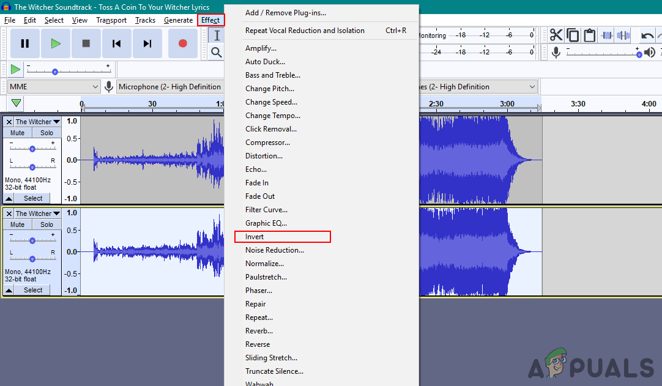The height and width of the screenshot is (386, 662).
Task: Open the Generate menu
Action: 178,20
